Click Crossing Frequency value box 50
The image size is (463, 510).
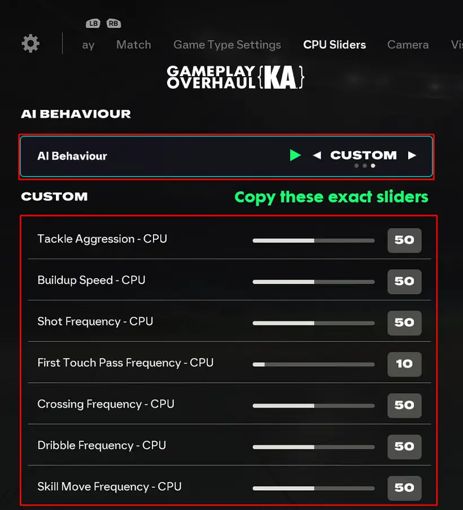[x=404, y=405]
